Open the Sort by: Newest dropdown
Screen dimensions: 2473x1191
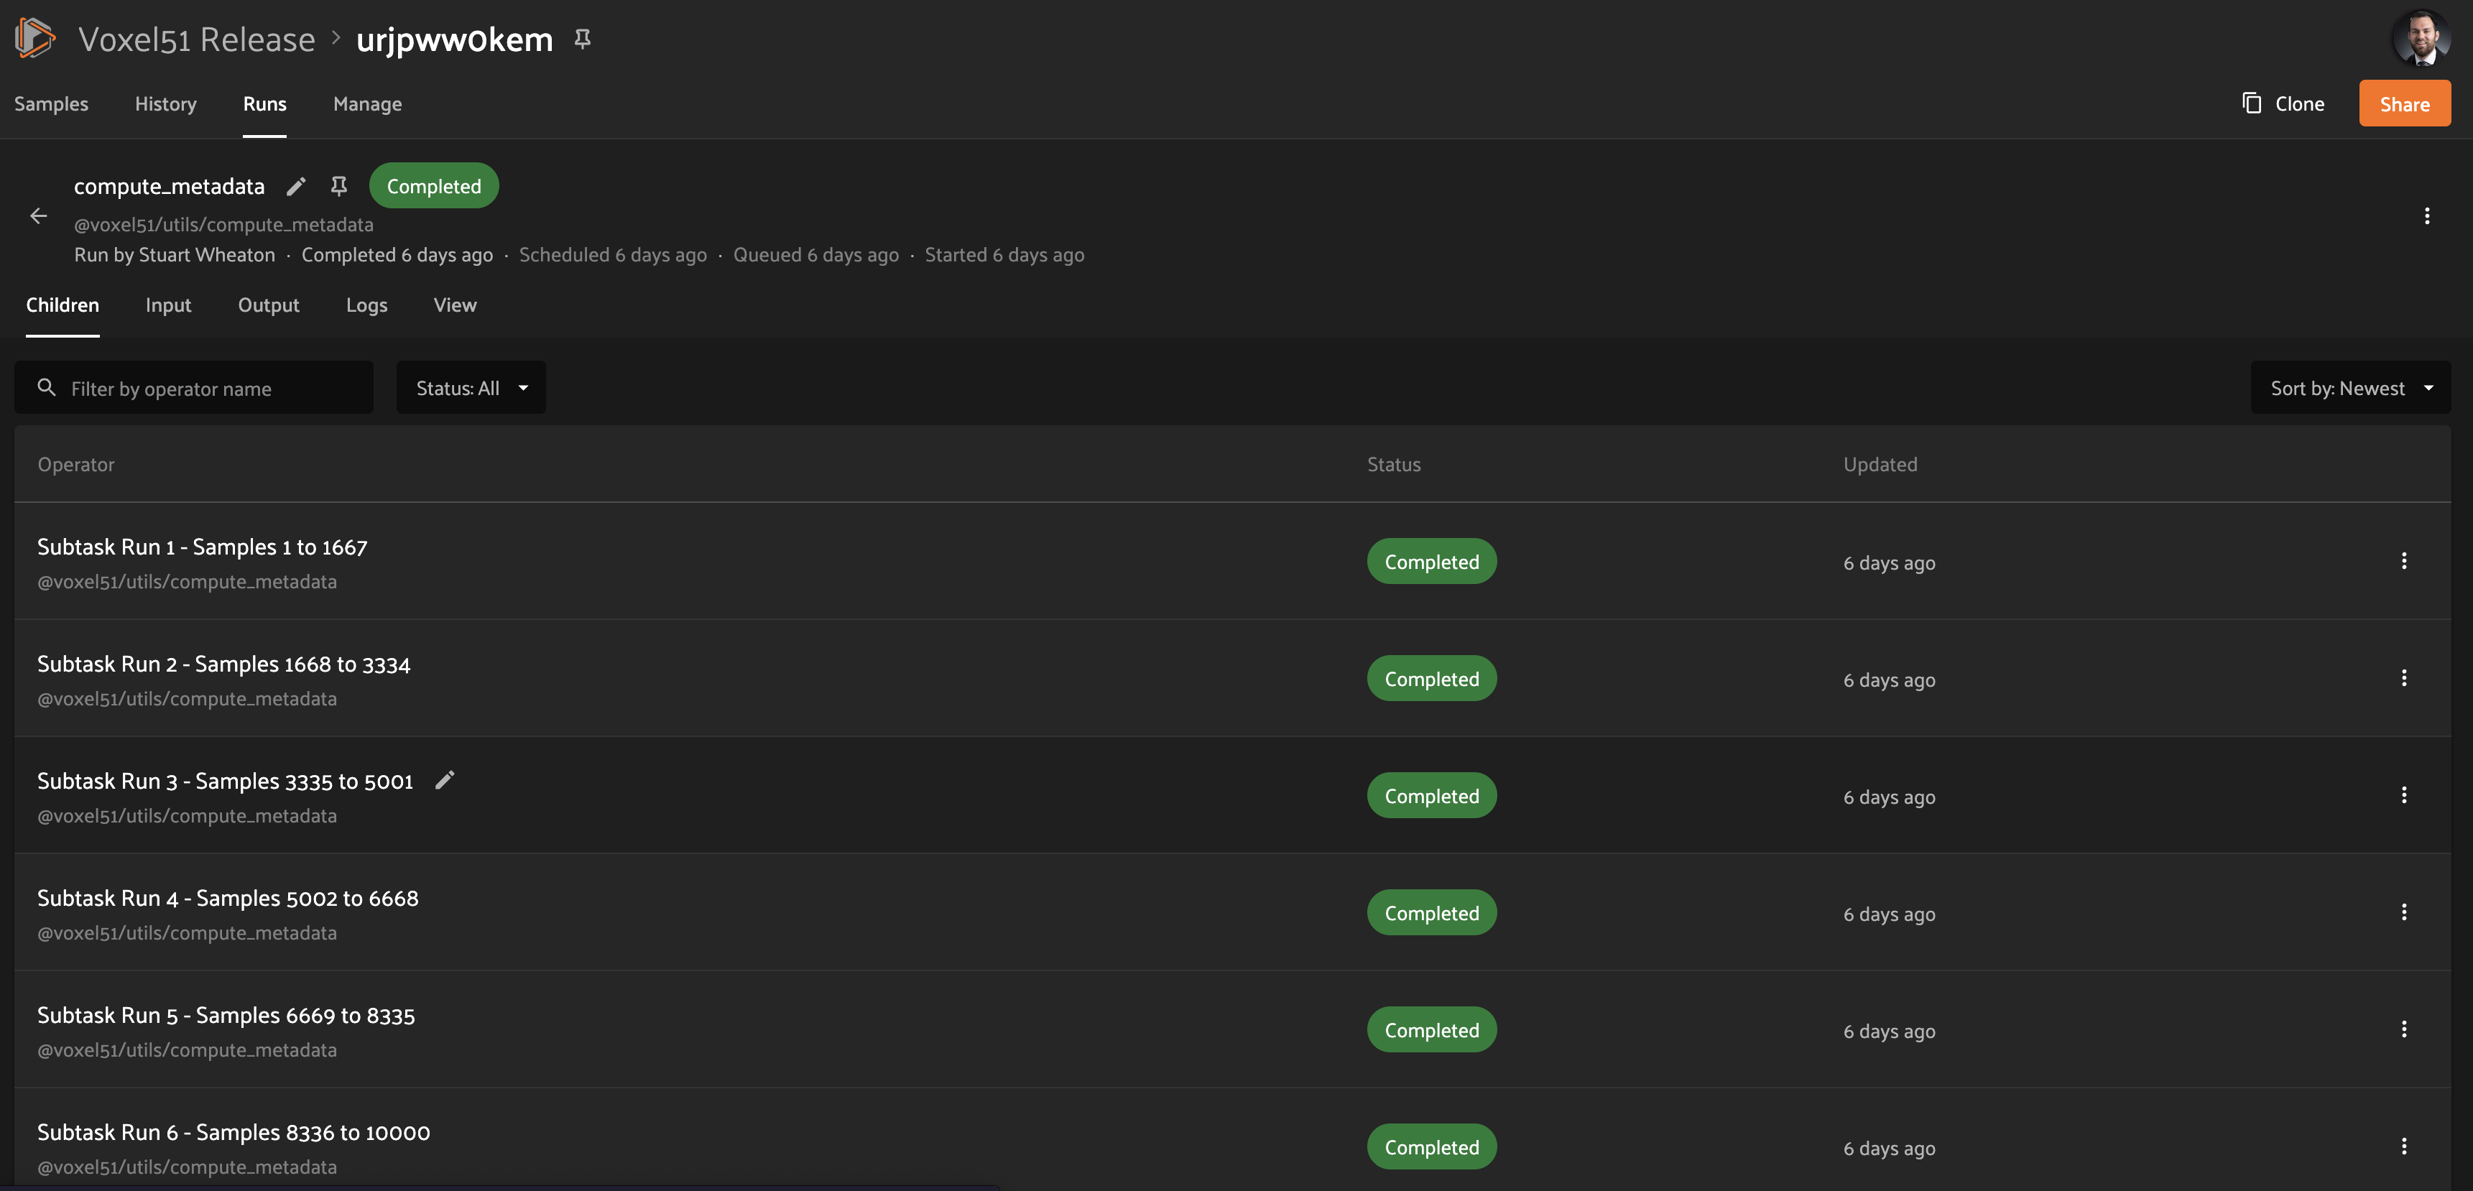(2350, 388)
